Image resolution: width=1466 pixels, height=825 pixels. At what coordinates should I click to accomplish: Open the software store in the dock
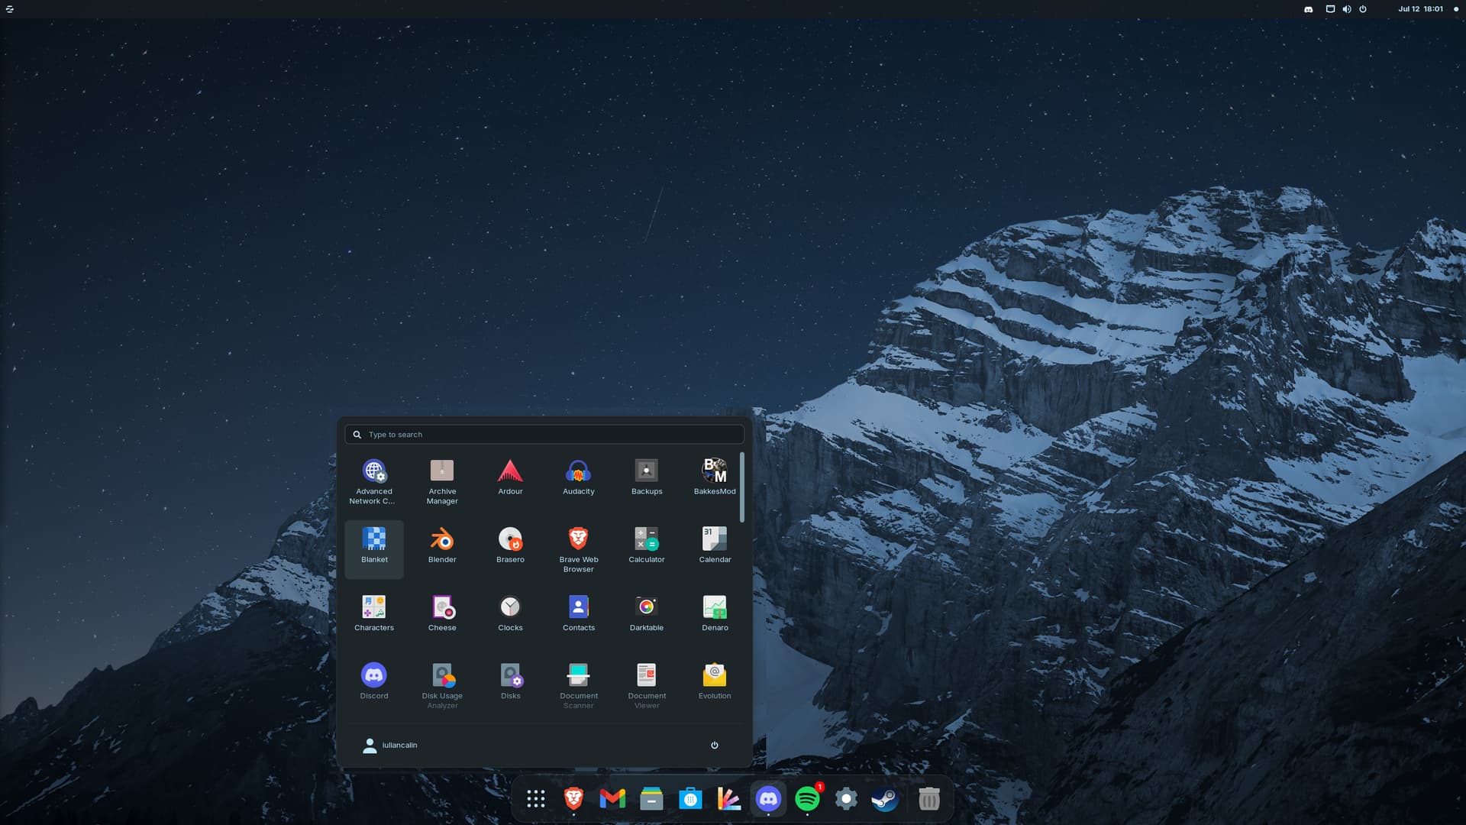(690, 799)
